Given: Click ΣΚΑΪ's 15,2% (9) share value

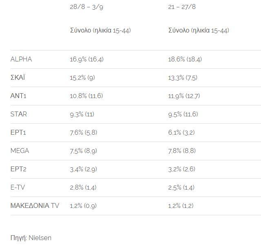Looking at the screenshot, I should pos(82,78).
